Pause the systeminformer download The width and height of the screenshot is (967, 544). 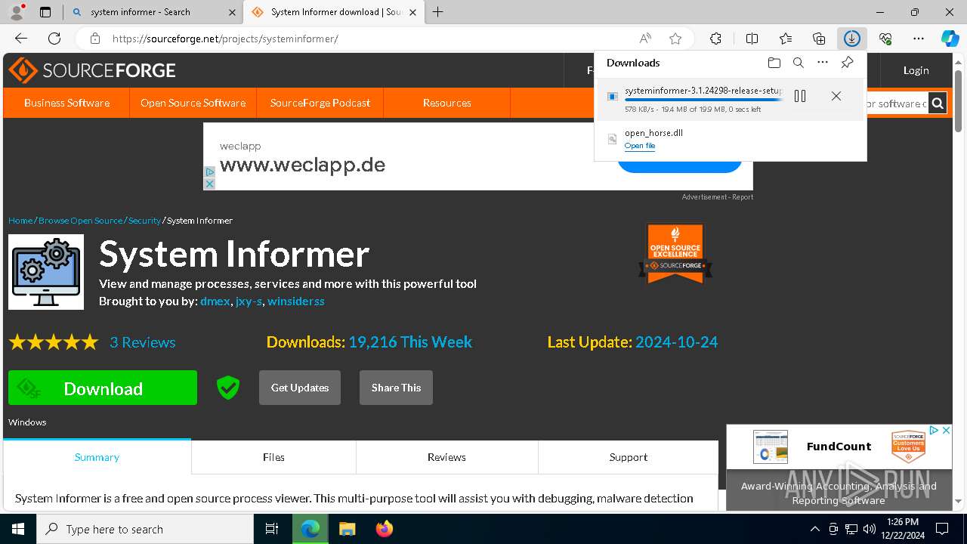(800, 96)
